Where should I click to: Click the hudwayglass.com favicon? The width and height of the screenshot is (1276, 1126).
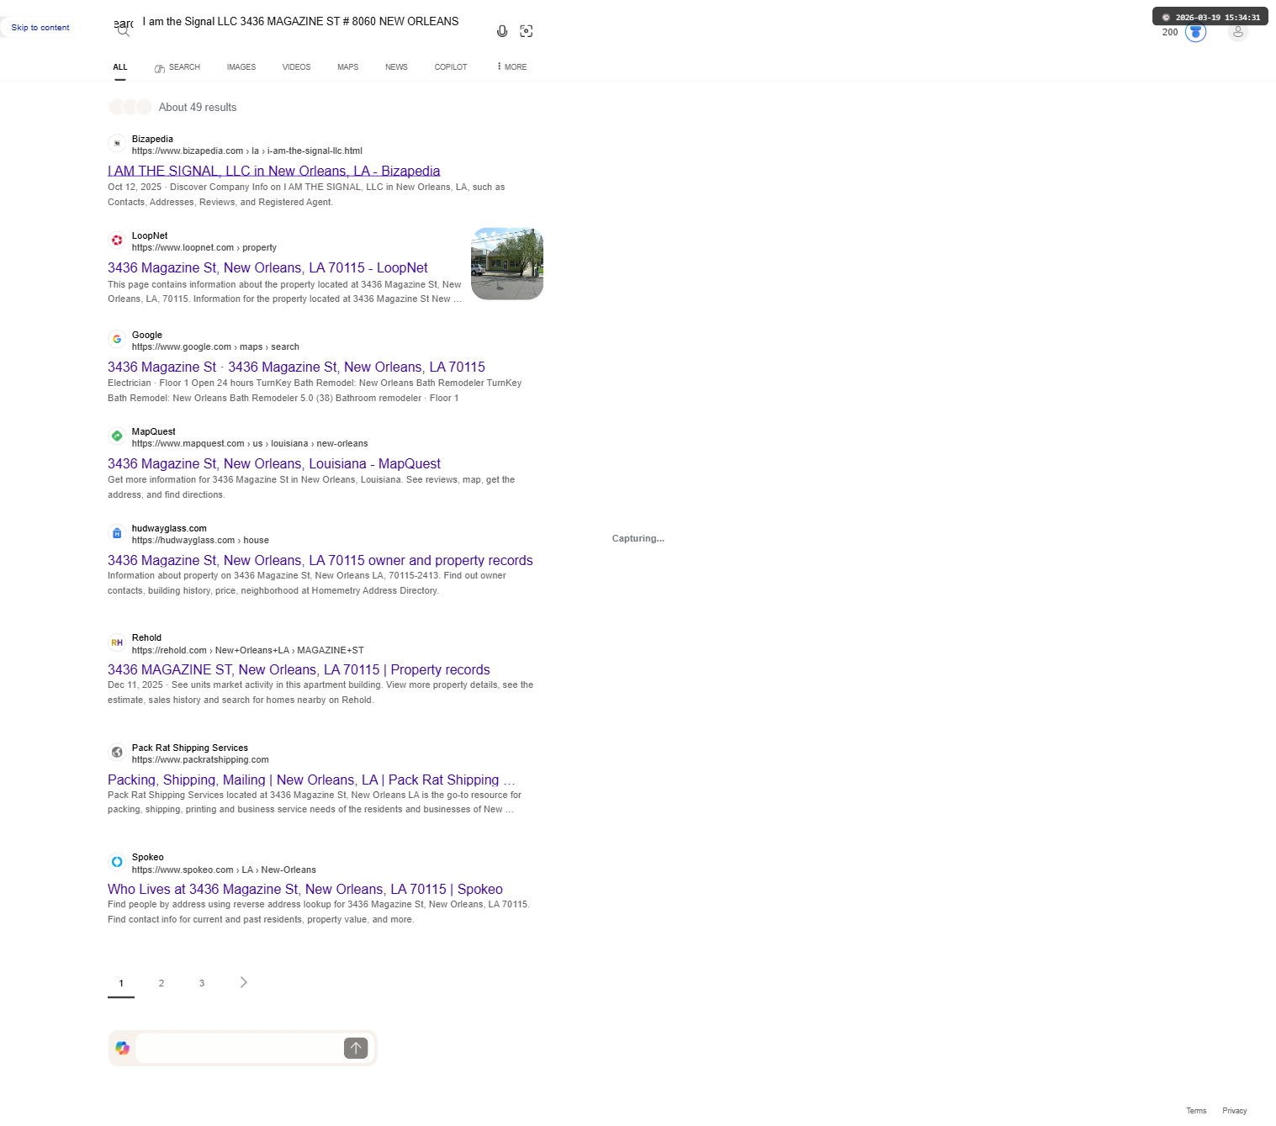pos(117,533)
